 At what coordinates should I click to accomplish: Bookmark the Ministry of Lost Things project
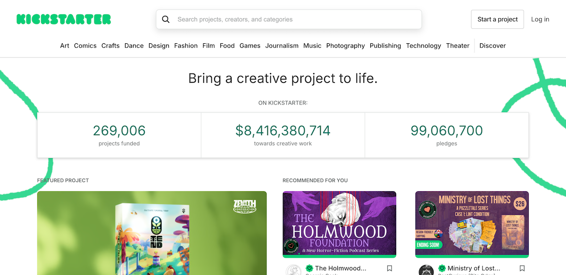(x=522, y=268)
